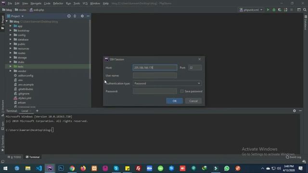308x173 pixels.
Task: Collapse the blog root folder
Action: (7, 21)
